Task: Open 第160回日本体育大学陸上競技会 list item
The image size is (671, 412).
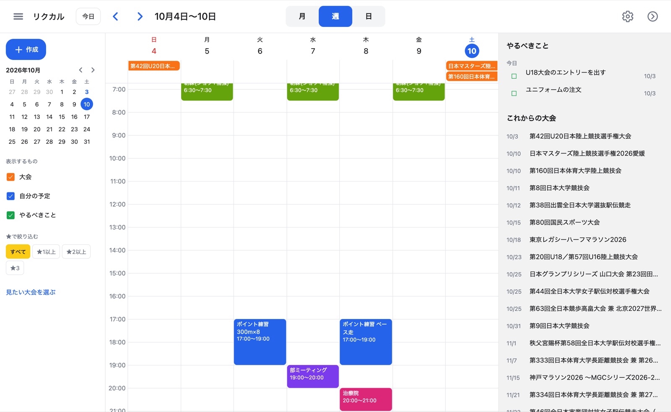Action: coord(584,171)
